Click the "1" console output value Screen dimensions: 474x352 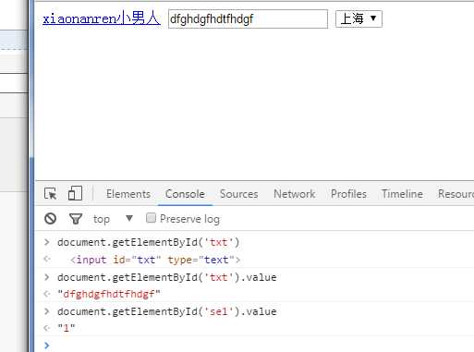(67, 328)
